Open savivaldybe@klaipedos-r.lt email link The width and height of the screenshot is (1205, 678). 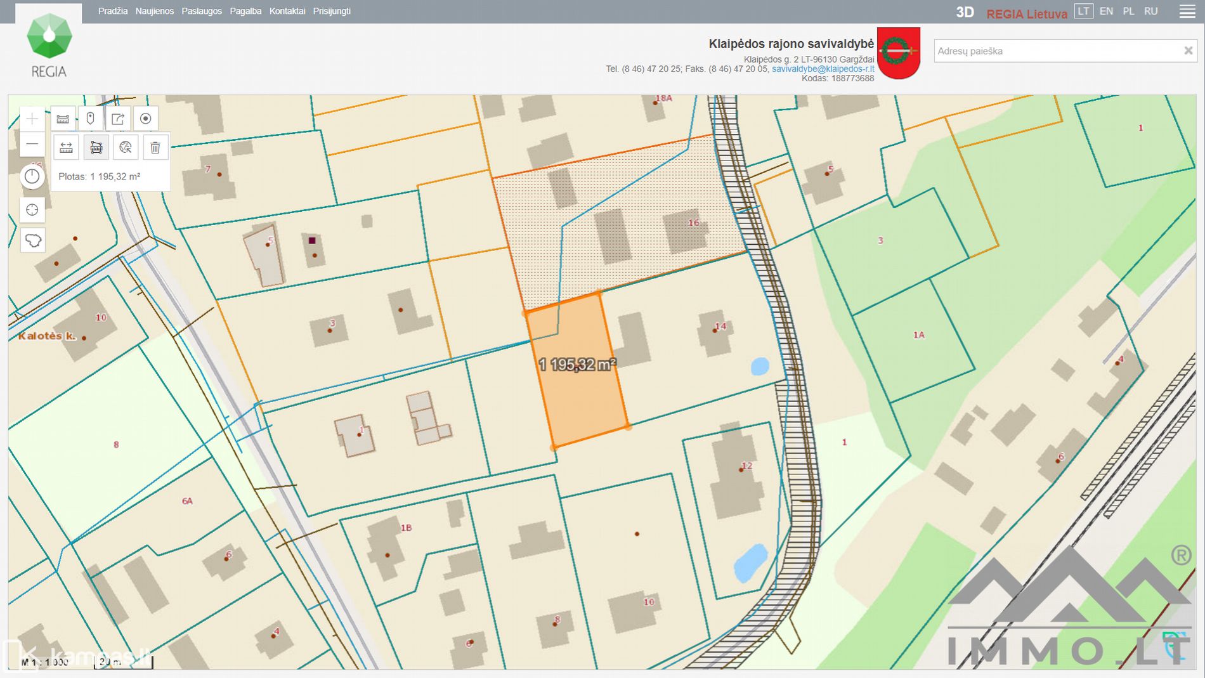pos(823,69)
